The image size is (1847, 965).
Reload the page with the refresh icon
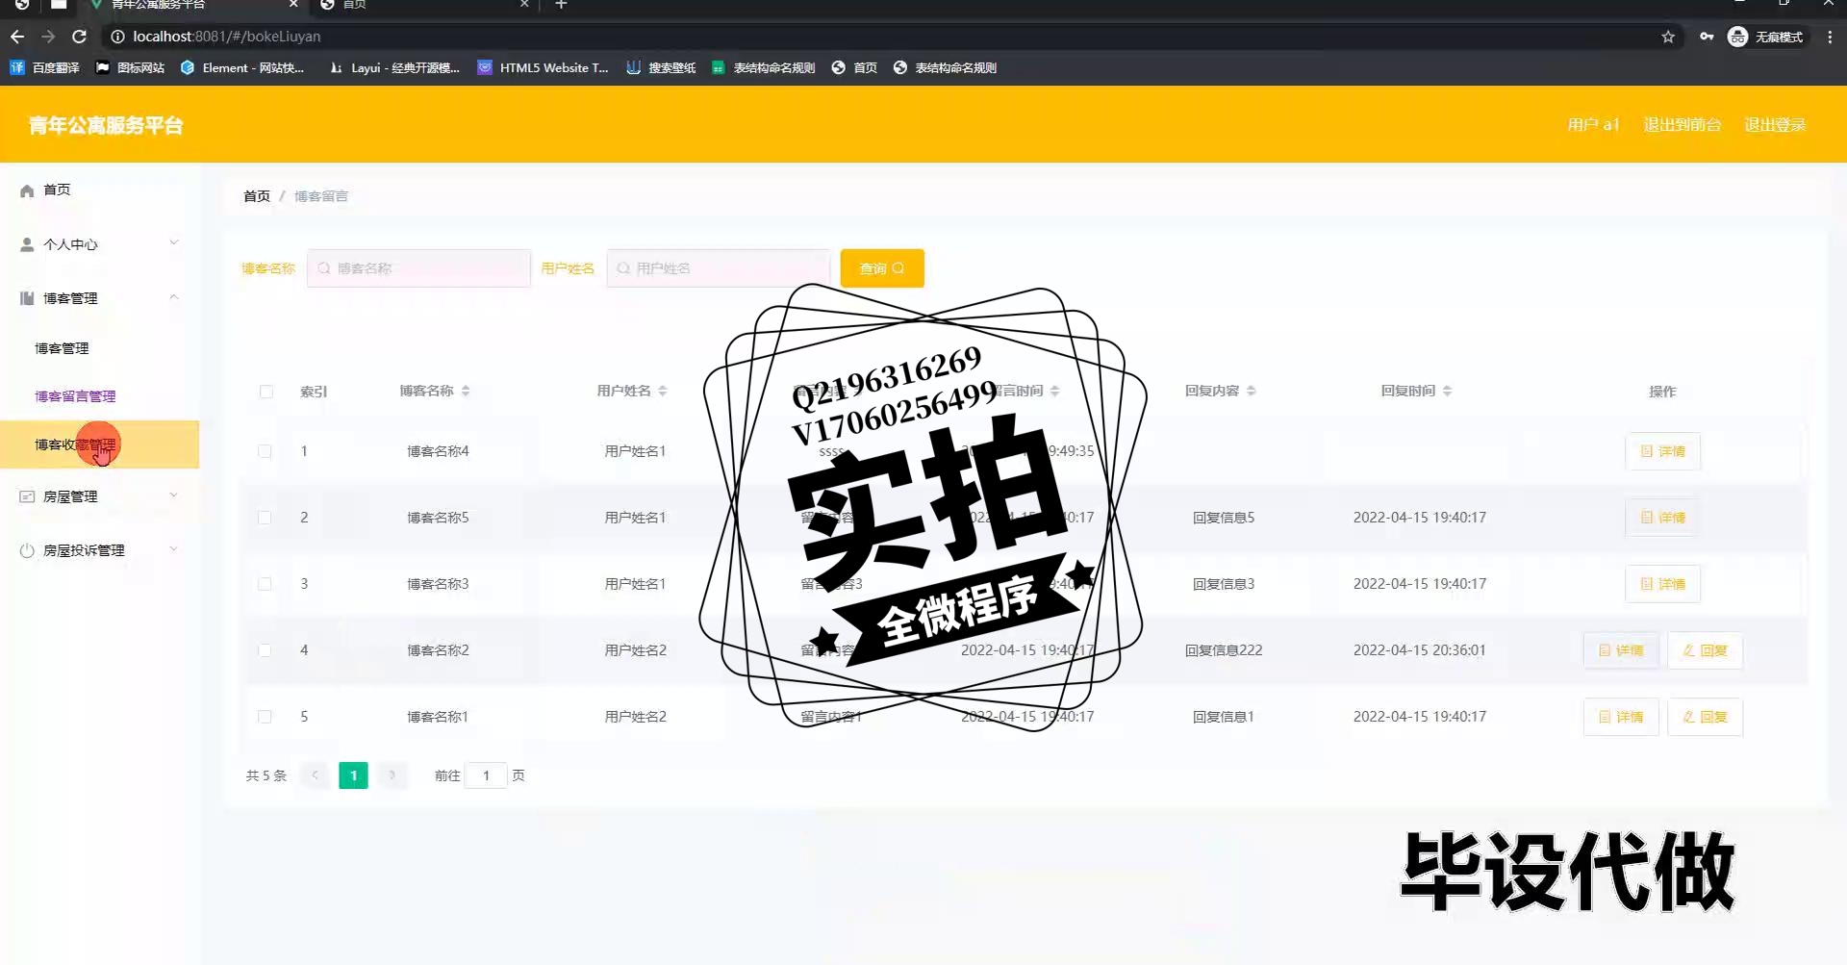point(80,37)
